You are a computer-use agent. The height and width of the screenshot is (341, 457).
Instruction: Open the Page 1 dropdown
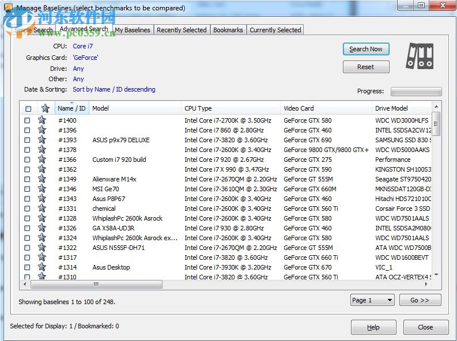372,300
